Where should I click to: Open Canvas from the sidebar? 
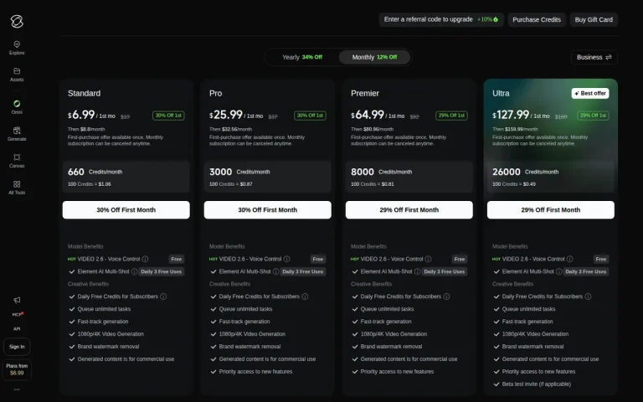coord(17,161)
